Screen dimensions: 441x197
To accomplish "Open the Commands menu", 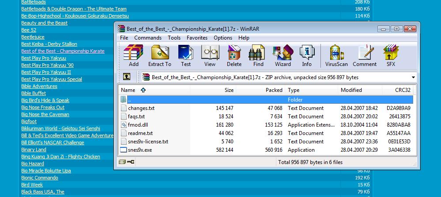I will (148, 38).
